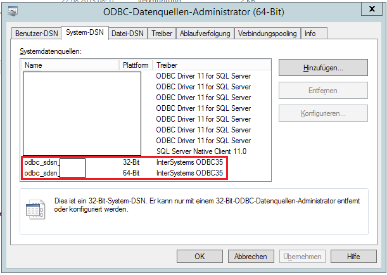Click the Abbrechen button
The width and height of the screenshot is (387, 275).
pyautogui.click(x=251, y=257)
